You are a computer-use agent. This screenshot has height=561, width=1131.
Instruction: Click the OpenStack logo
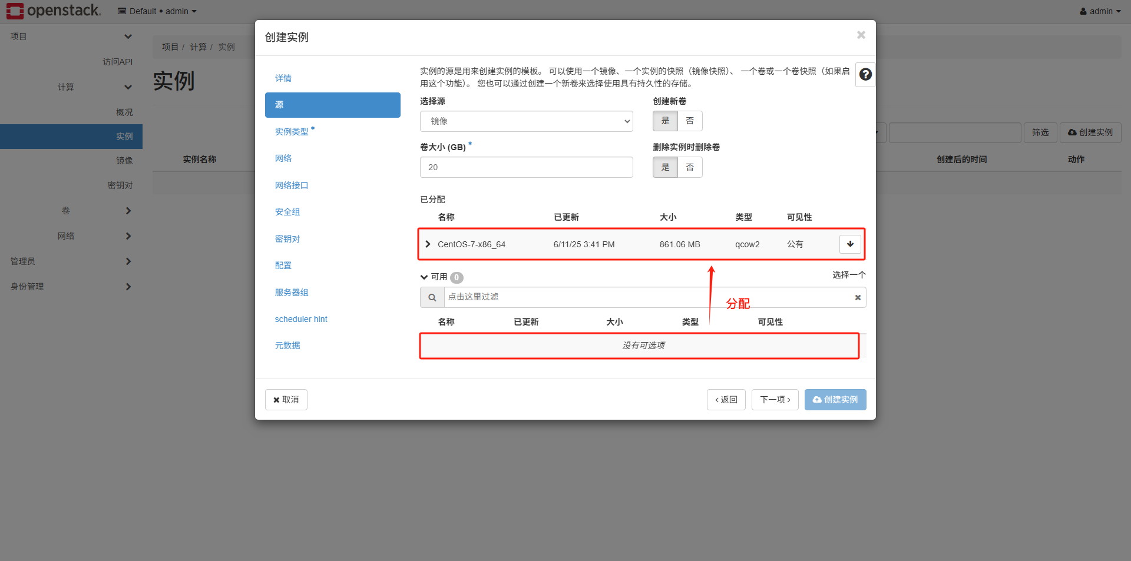54,11
